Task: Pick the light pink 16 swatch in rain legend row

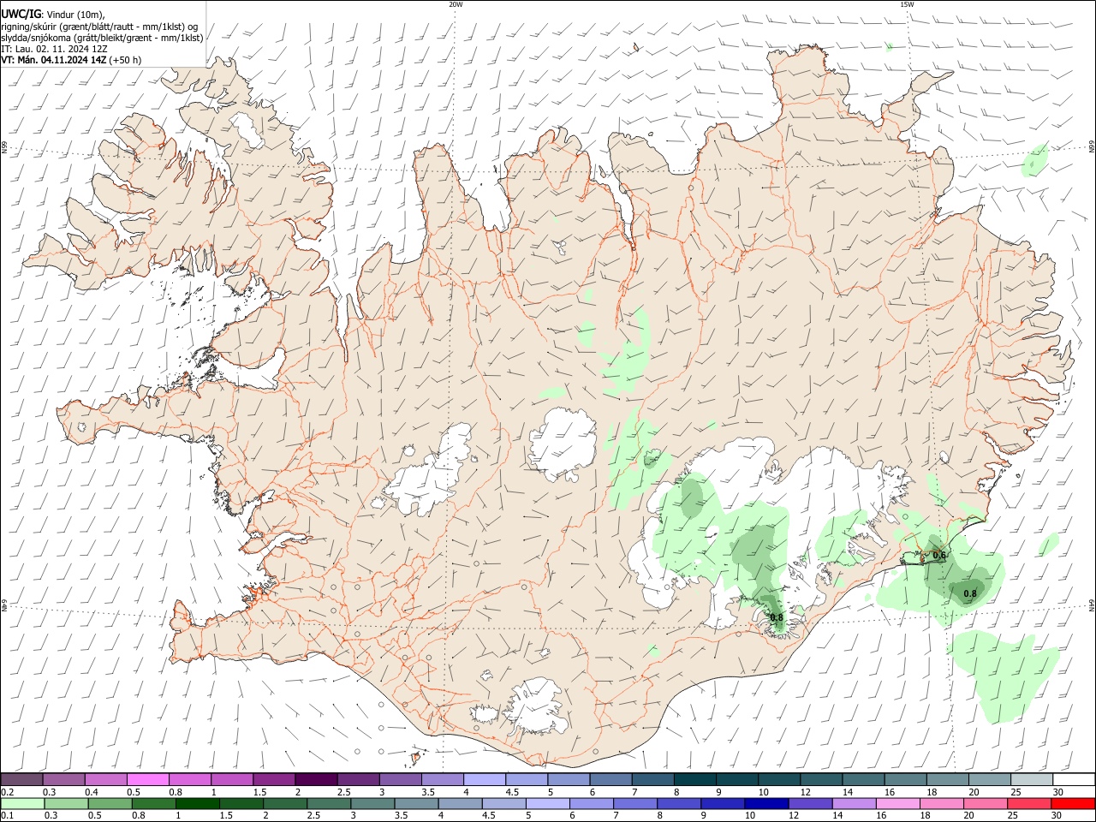Action: (897, 803)
